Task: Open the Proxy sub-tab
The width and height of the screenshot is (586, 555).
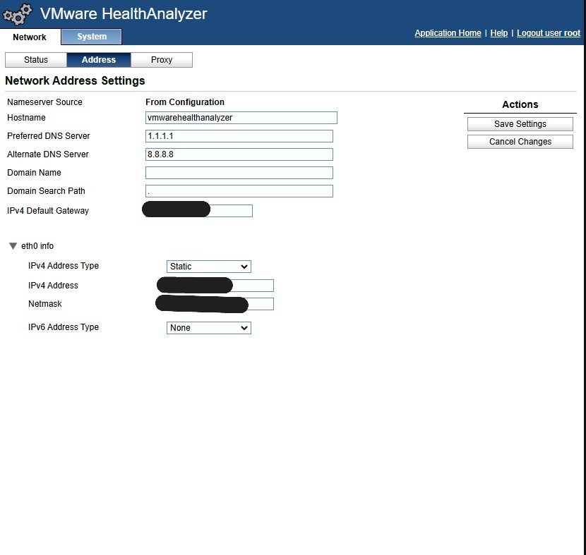Action: 162,60
